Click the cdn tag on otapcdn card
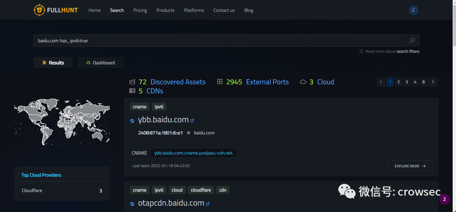This screenshot has height=212, width=456. coord(223,190)
